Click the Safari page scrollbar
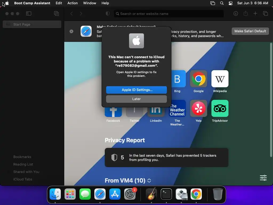The width and height of the screenshot is (273, 205). pos(271,100)
